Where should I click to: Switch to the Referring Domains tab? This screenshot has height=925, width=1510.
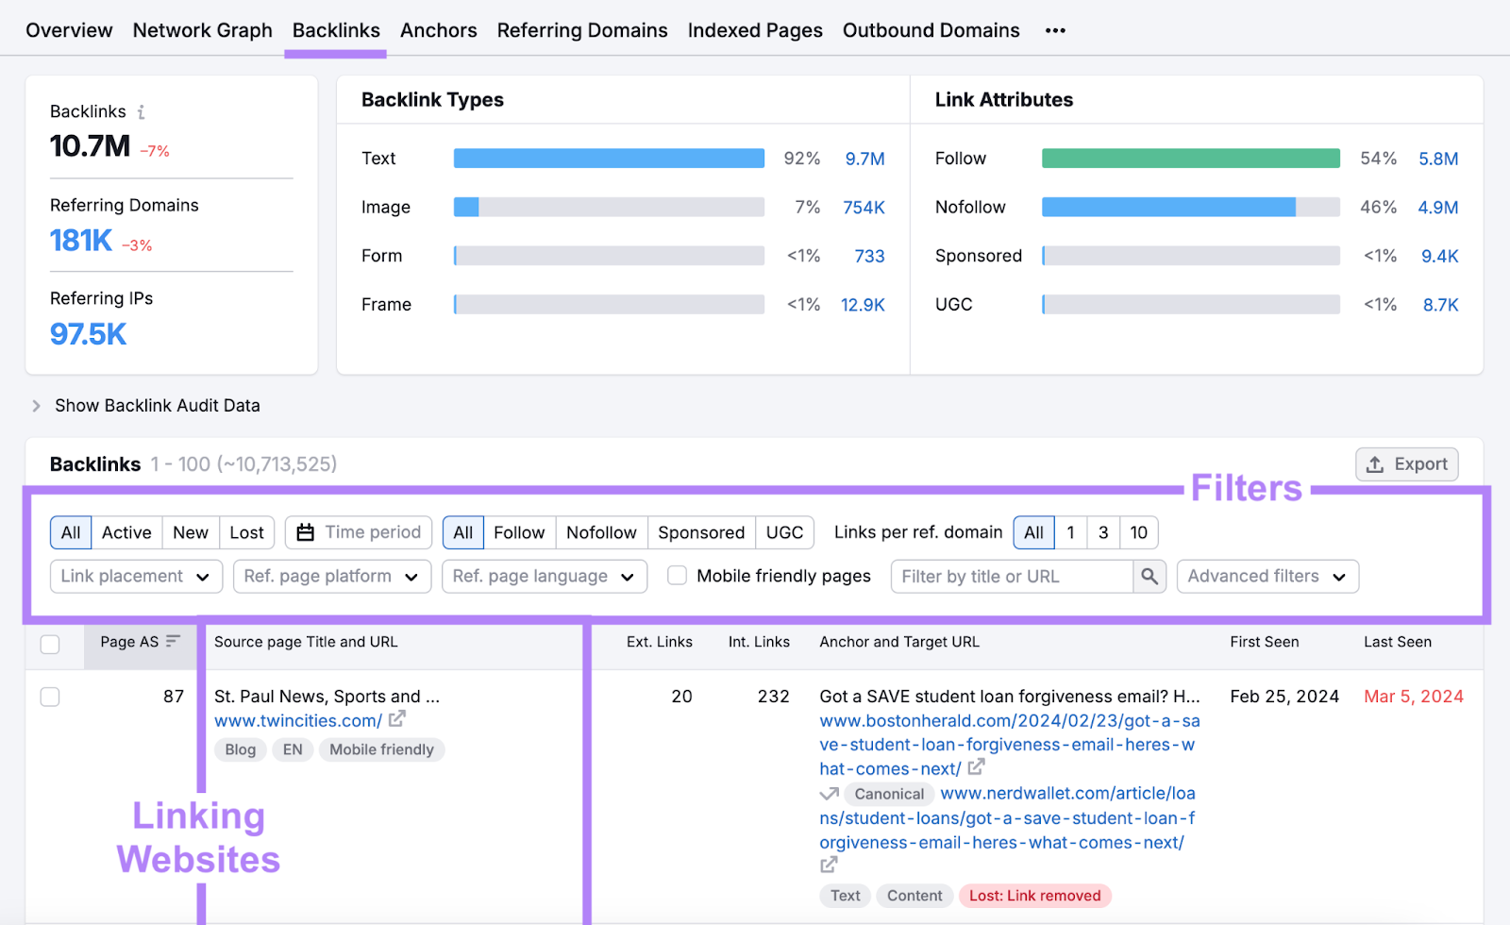tap(582, 29)
